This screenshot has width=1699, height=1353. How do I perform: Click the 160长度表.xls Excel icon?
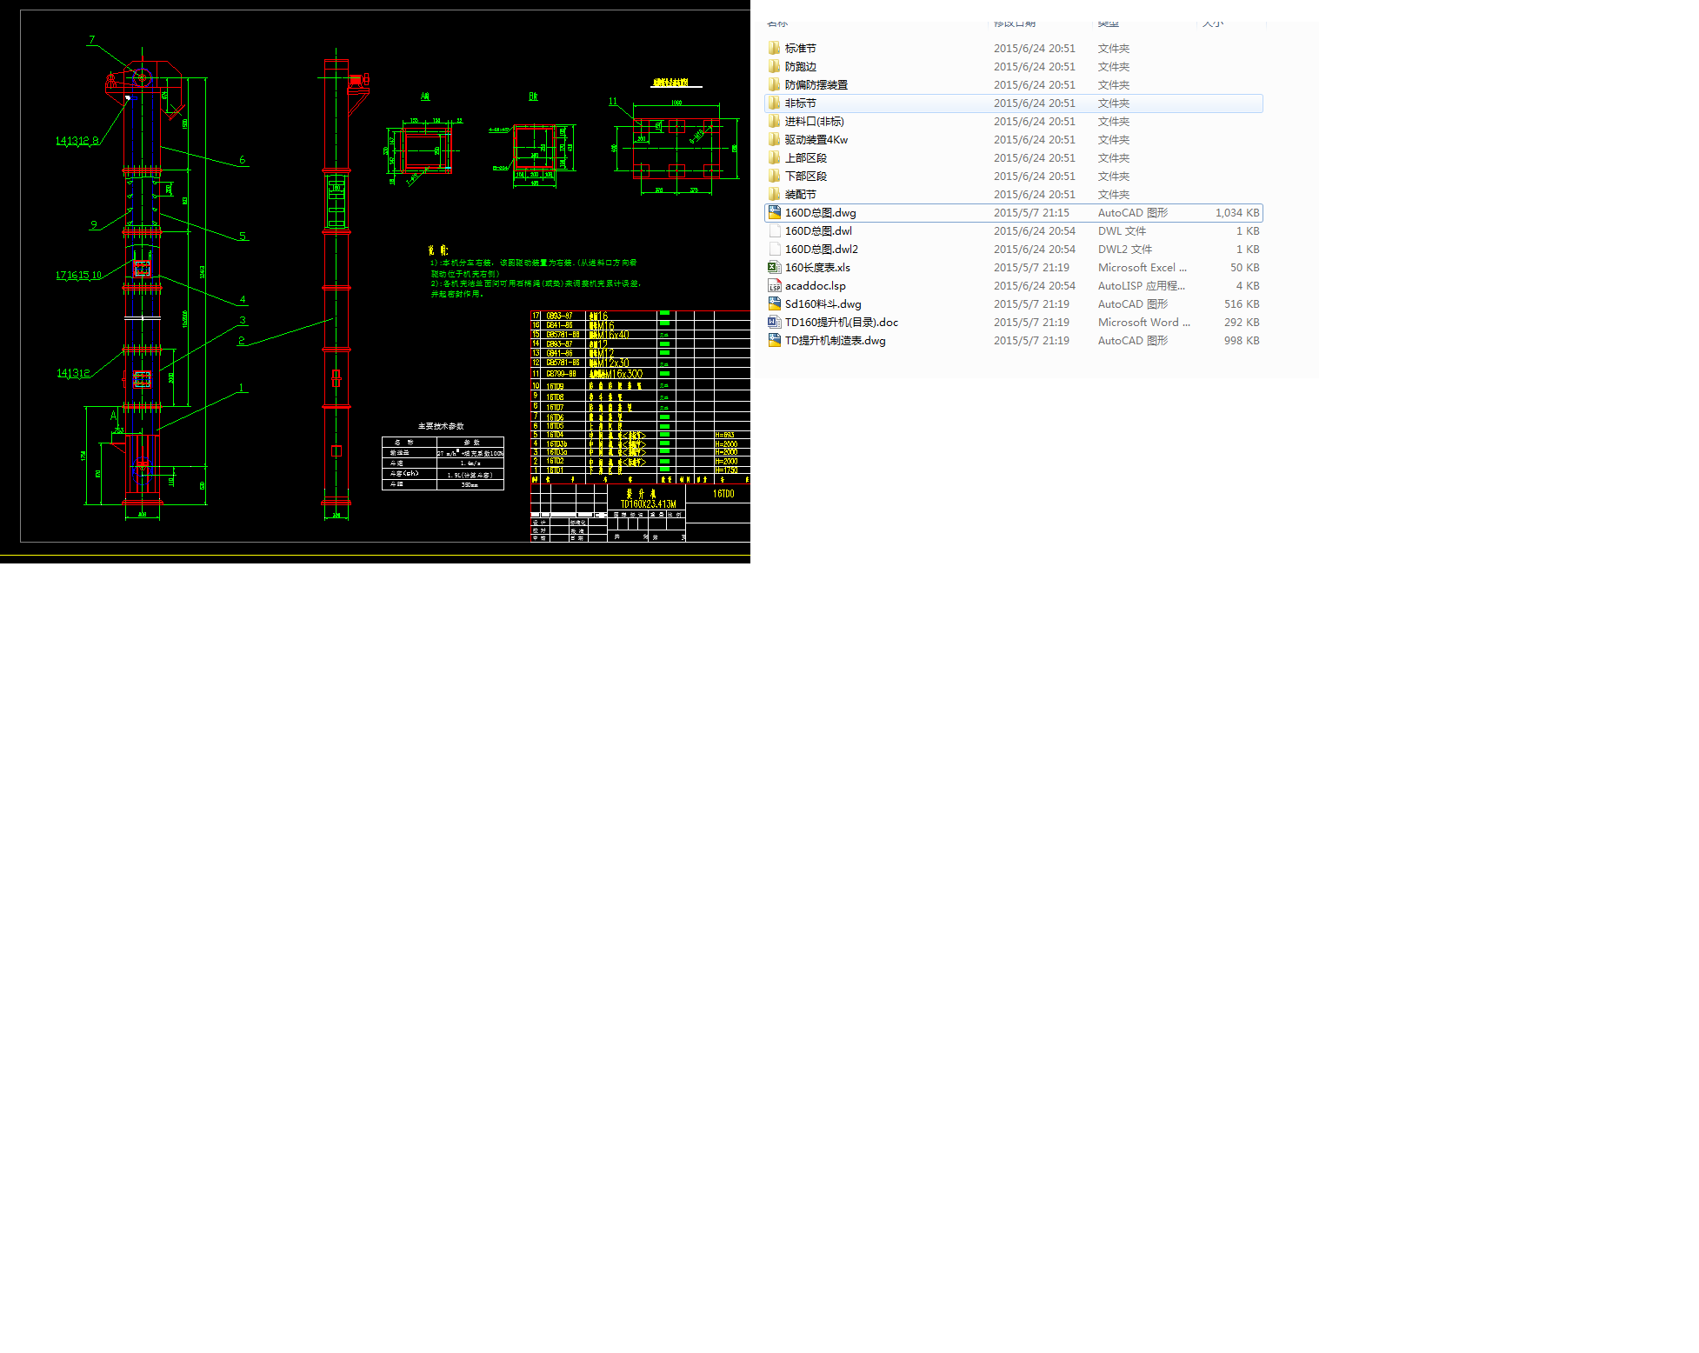click(x=774, y=267)
